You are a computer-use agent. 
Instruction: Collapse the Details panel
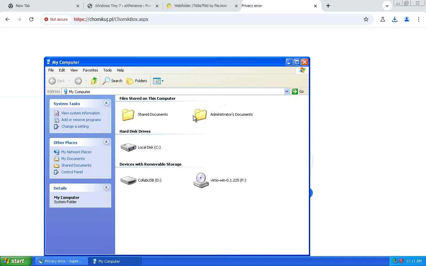tap(106, 188)
